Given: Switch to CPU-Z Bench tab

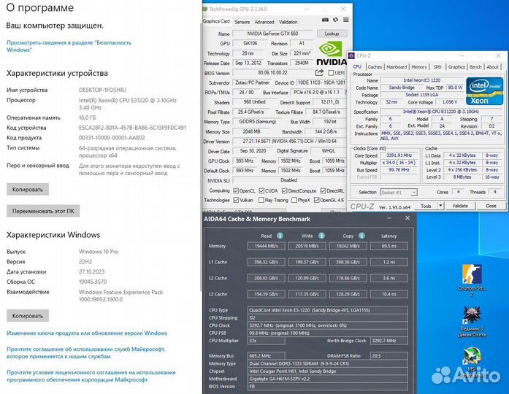Looking at the screenshot, I should click(x=475, y=67).
